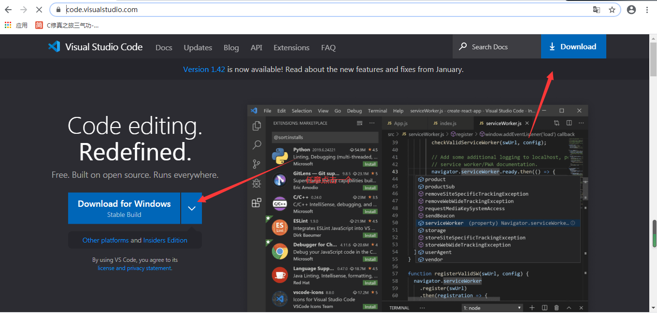657x315 pixels.
Task: Open the API navigation link
Action: [x=257, y=47]
